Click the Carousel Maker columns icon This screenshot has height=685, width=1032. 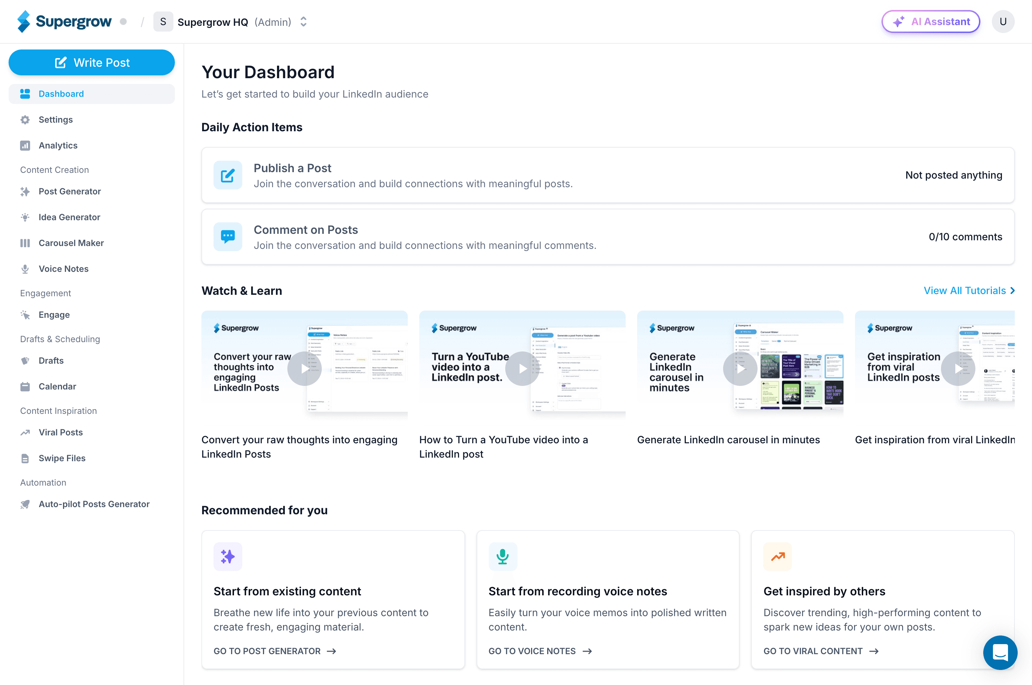click(25, 243)
